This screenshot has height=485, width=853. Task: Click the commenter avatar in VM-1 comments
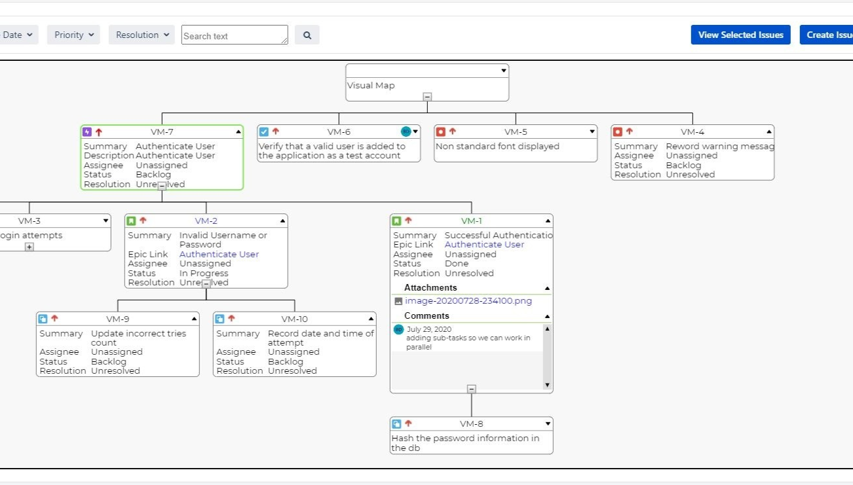click(398, 329)
